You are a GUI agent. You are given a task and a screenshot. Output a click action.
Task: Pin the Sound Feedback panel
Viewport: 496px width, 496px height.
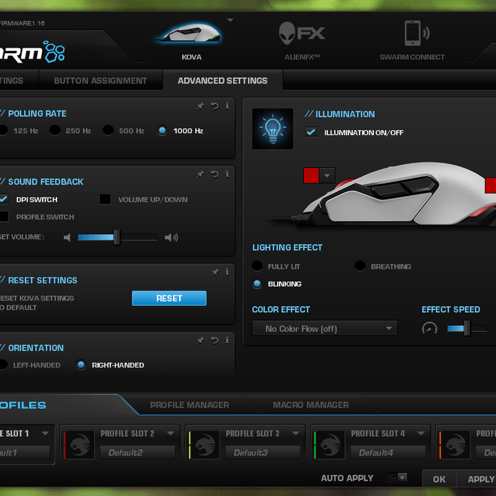(200, 174)
